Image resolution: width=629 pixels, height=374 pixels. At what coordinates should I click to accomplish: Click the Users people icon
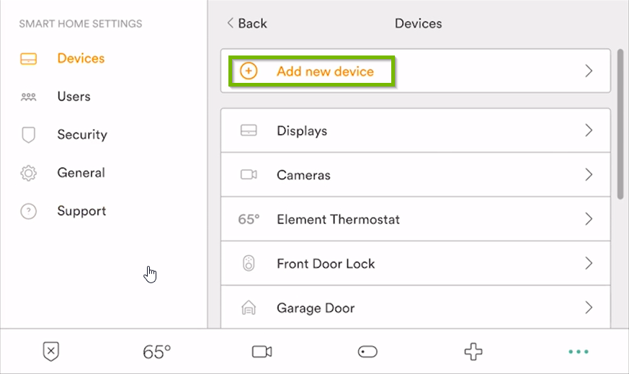point(29,97)
